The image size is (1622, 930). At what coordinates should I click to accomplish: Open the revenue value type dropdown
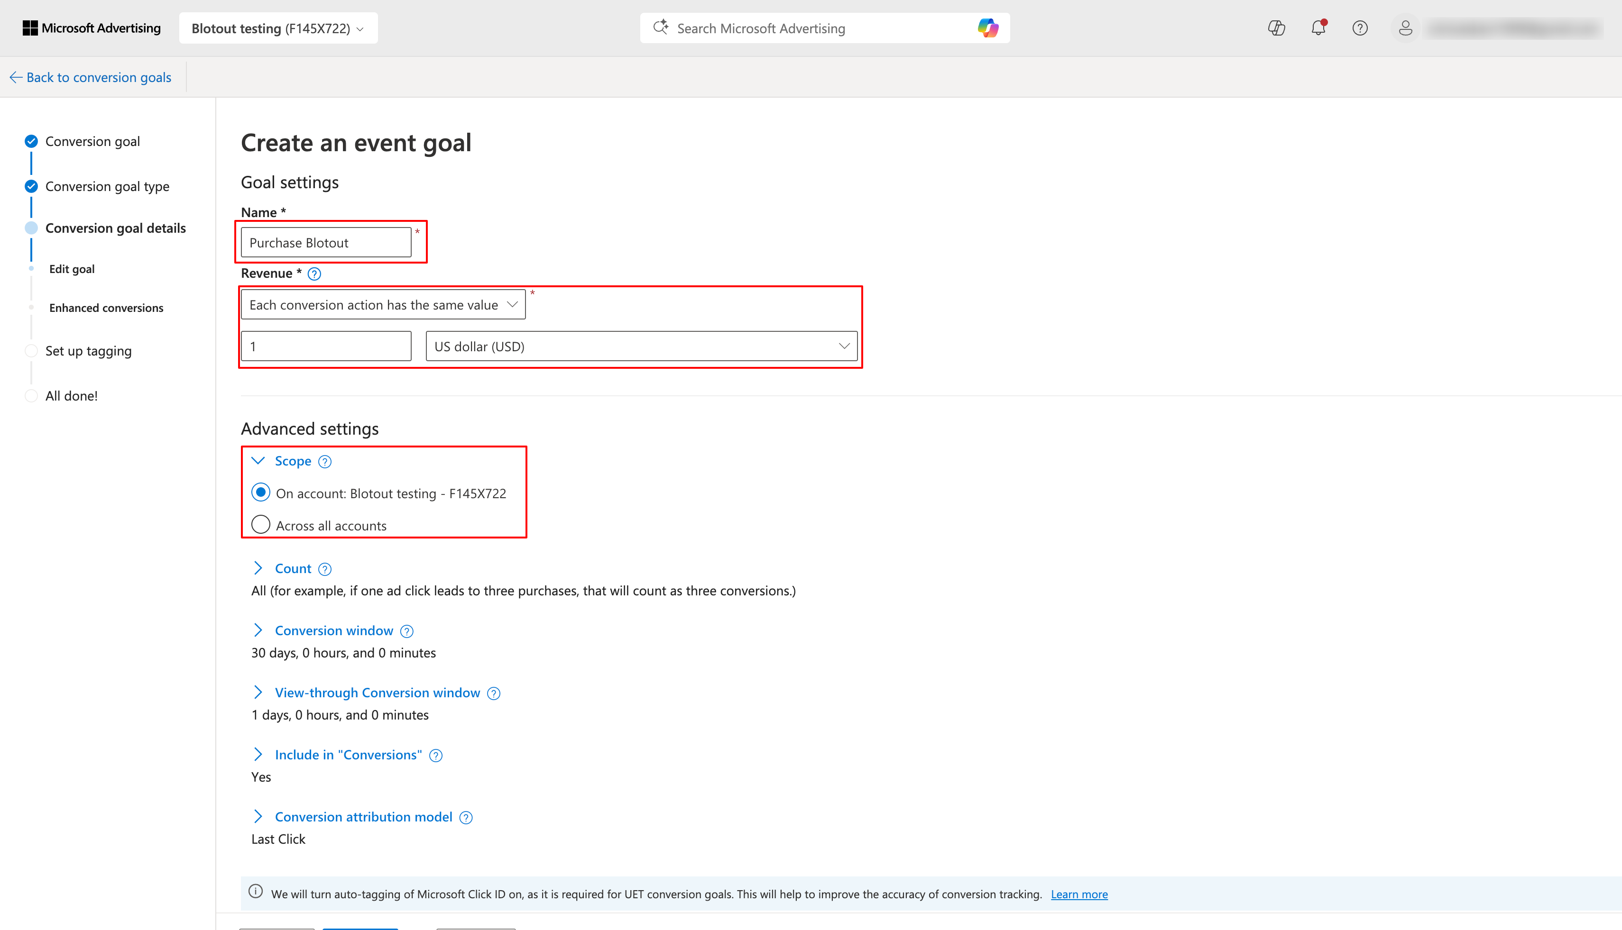click(x=383, y=305)
